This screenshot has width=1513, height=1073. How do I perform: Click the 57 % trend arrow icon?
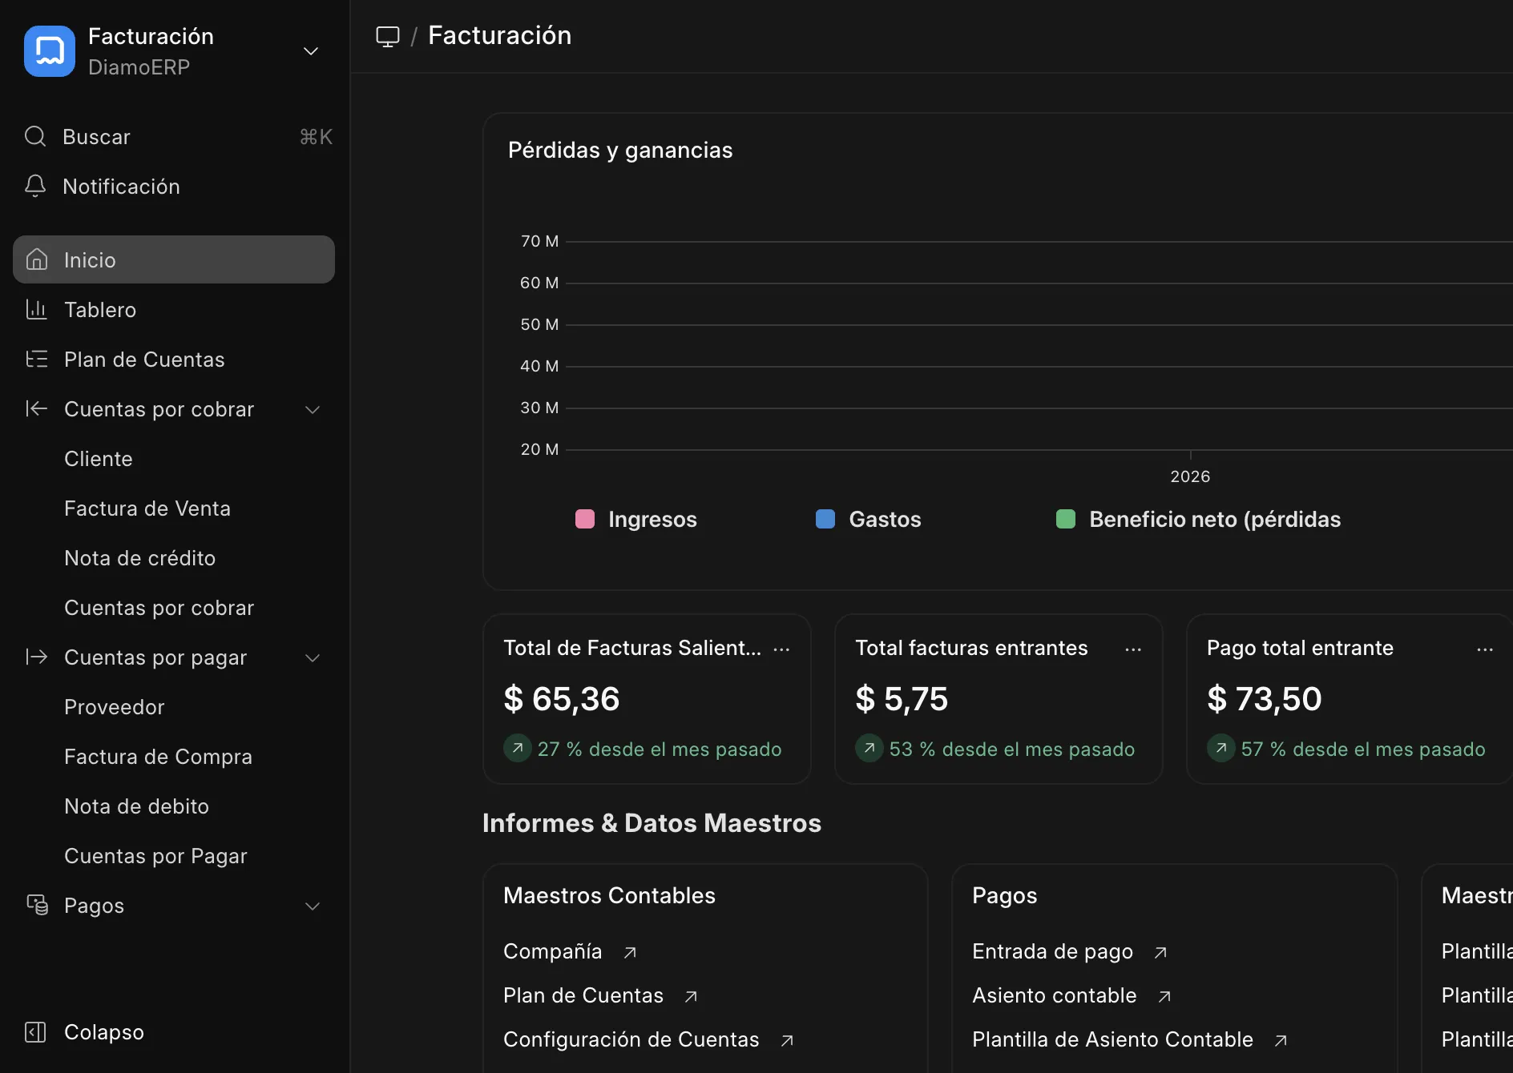click(1221, 748)
